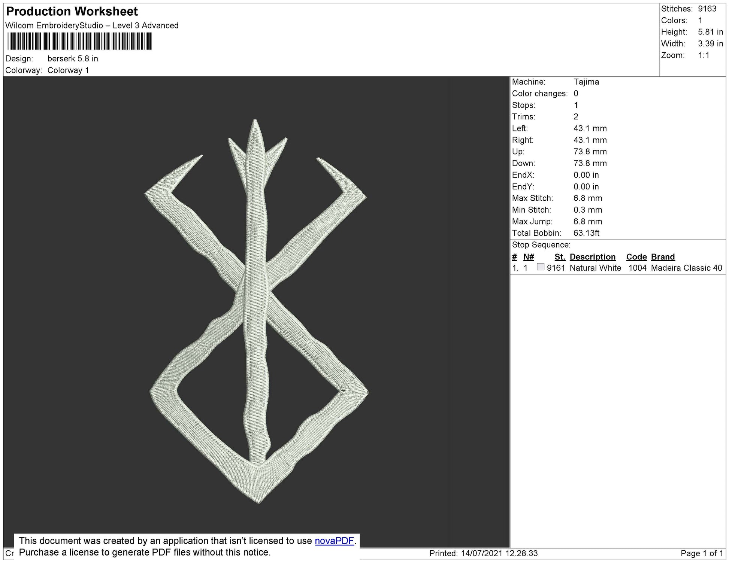
Task: Click the Colorway 1 value
Action: (68, 70)
